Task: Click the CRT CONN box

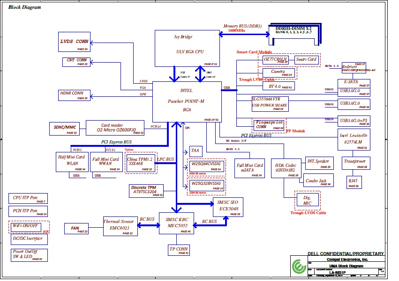Action: pyautogui.click(x=76, y=62)
